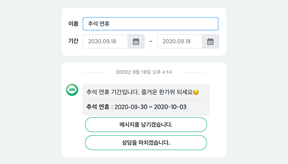
Task: Open the end date calendar picker
Action: [210, 41]
